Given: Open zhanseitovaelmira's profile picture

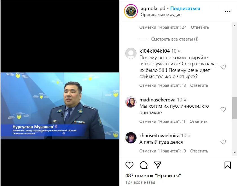Looking at the screenshot, I should pos(131,138).
